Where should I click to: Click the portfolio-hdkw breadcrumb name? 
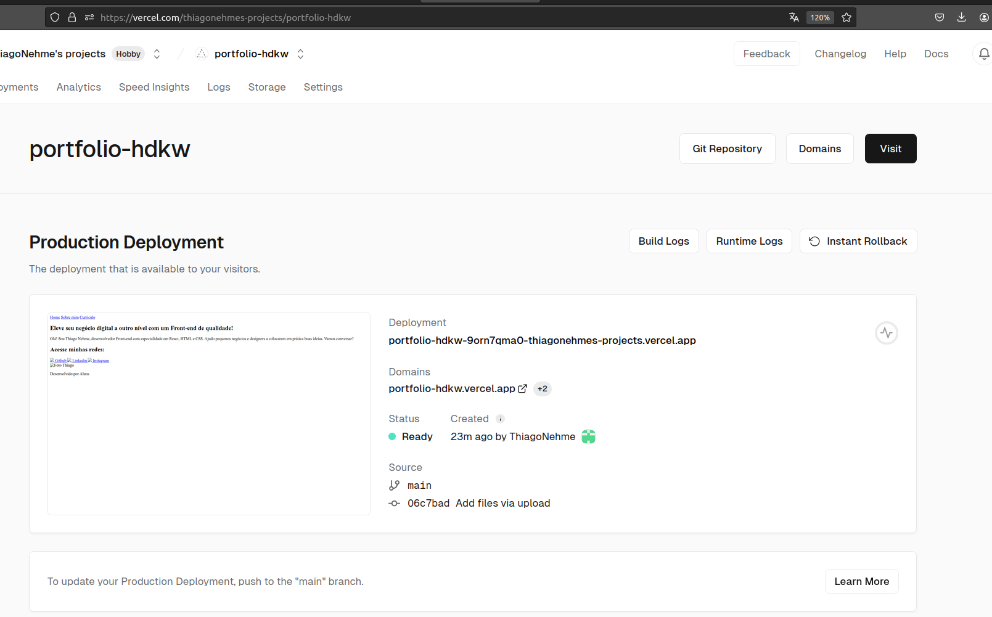252,54
